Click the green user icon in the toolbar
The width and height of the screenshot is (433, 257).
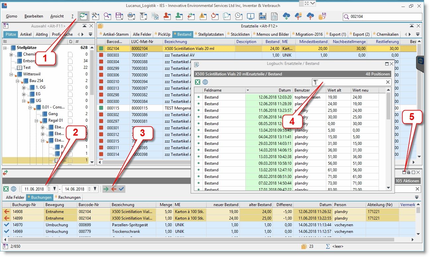coord(179,16)
